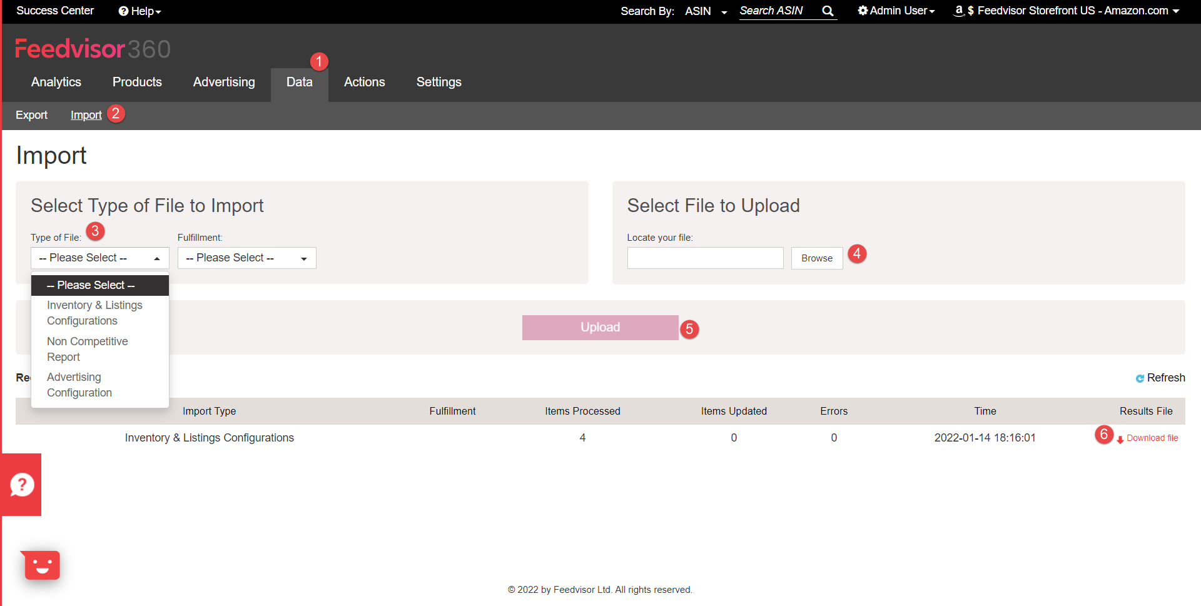
Task: Click the Items Processed column header
Action: click(x=582, y=411)
